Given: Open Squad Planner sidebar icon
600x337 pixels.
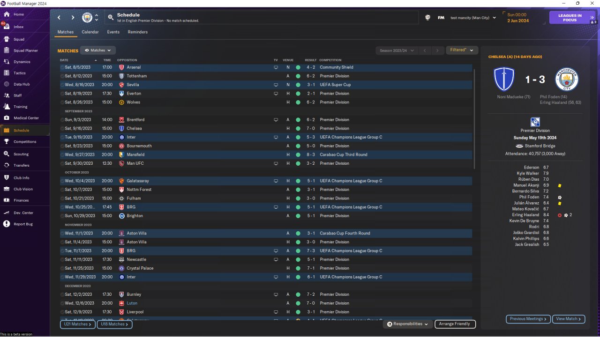Looking at the screenshot, I should click(7, 51).
